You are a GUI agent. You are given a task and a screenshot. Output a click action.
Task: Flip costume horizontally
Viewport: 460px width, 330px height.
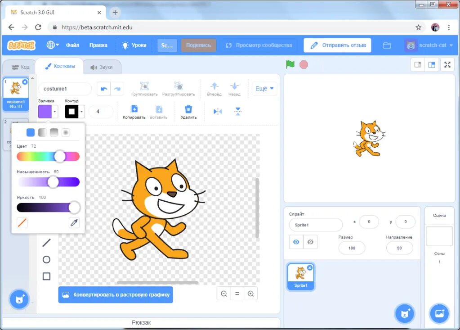(218, 112)
